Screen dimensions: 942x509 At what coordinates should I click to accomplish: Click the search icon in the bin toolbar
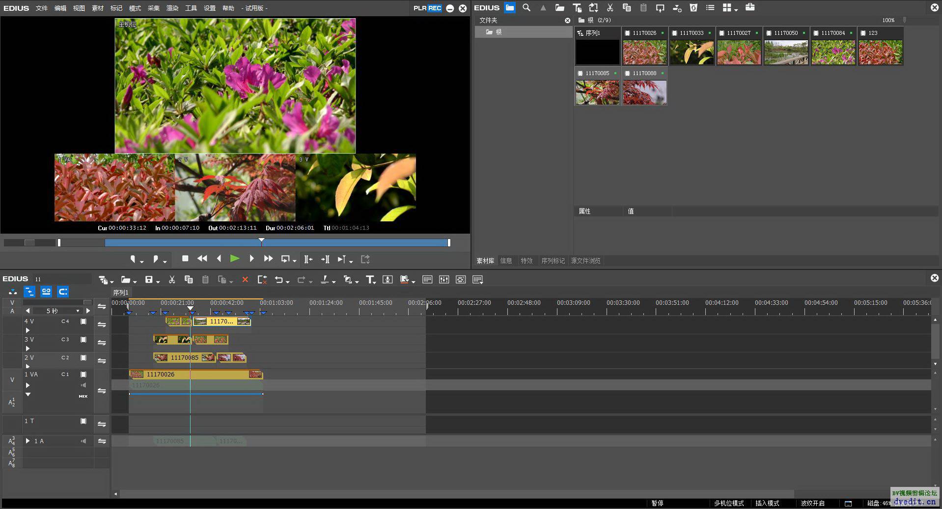526,8
